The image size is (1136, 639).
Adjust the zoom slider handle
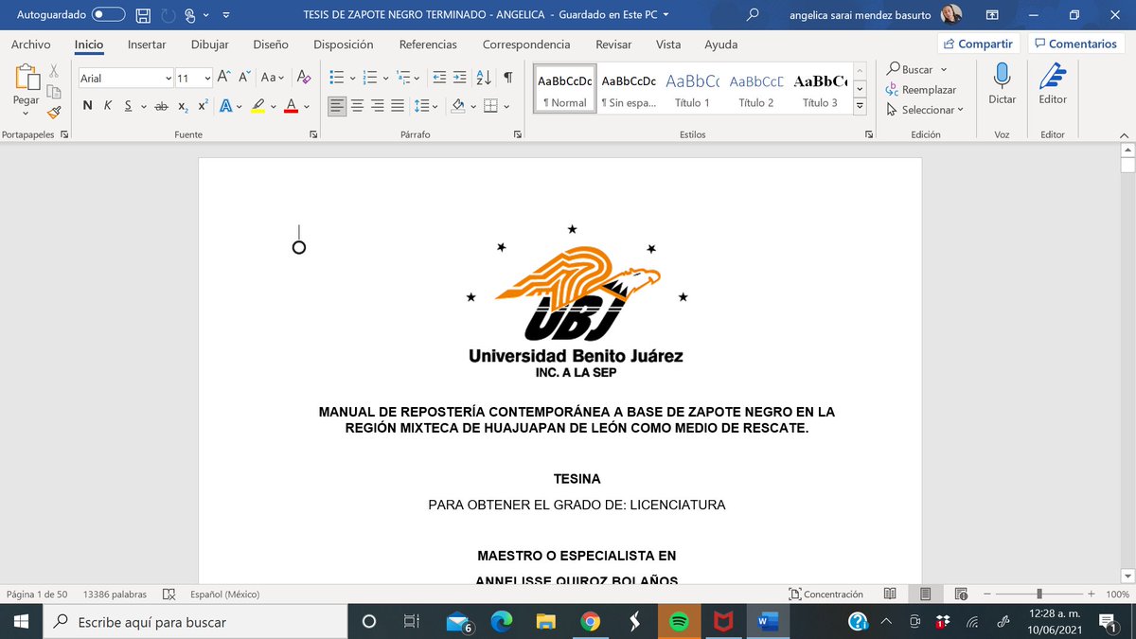click(1039, 595)
